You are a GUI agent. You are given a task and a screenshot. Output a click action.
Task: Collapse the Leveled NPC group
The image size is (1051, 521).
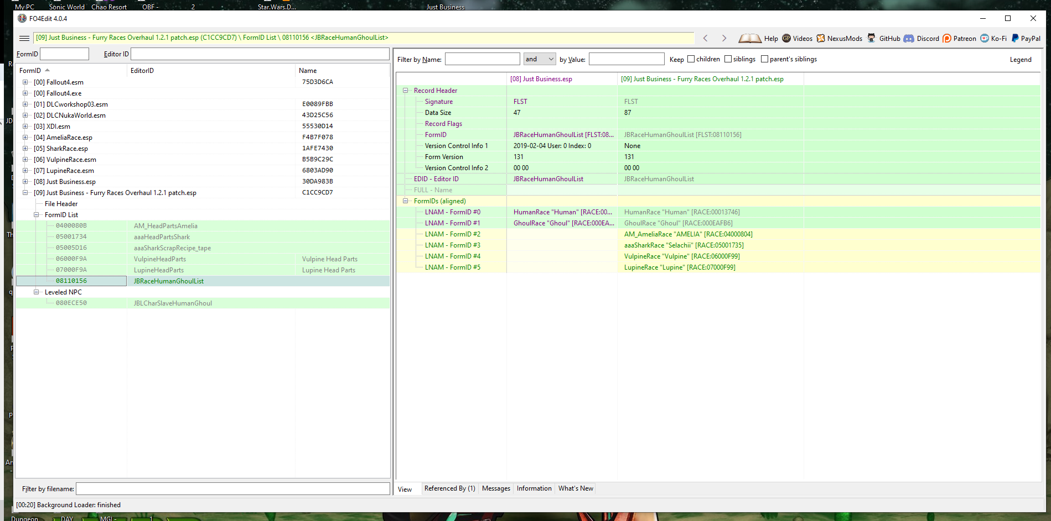(36, 292)
